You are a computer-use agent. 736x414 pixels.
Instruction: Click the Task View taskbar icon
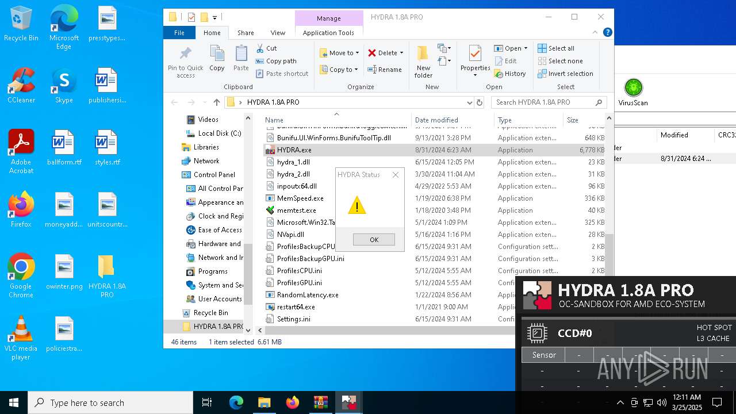pyautogui.click(x=207, y=402)
